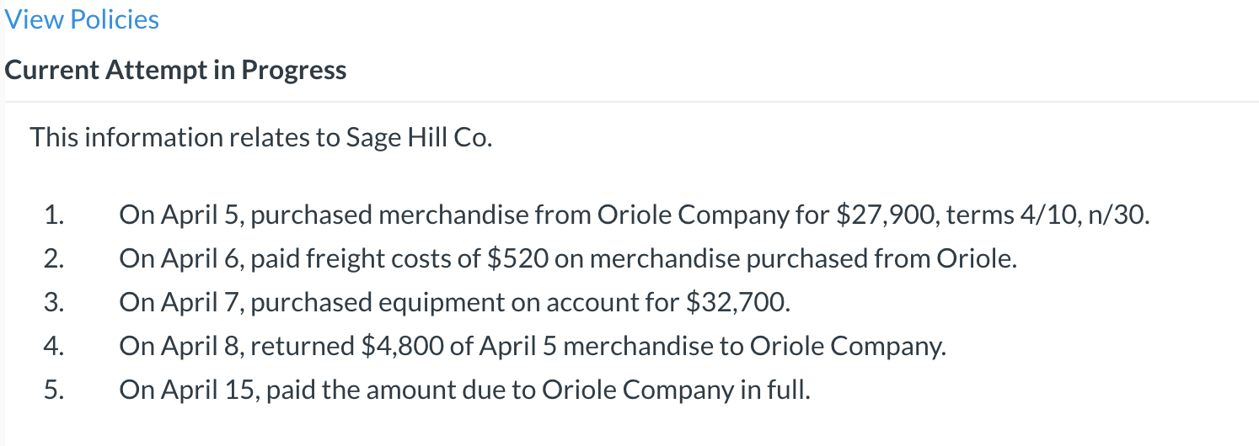
Task: Click 'This information relates to' intro text
Action: tap(171, 136)
